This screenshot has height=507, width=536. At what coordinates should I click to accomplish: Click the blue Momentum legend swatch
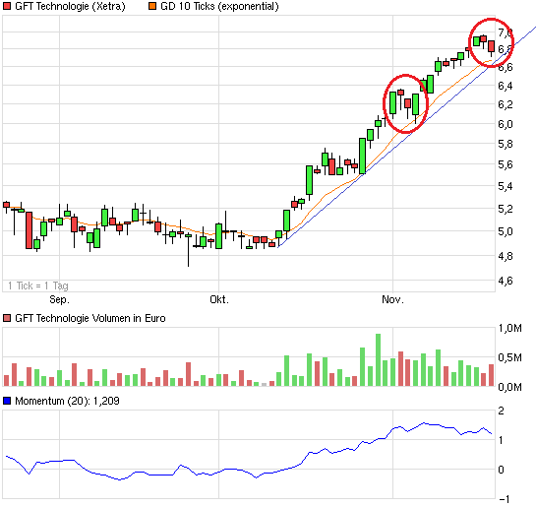[x=7, y=401]
